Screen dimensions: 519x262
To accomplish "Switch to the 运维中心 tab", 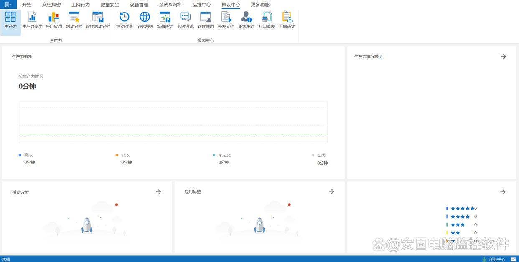I will (x=201, y=5).
